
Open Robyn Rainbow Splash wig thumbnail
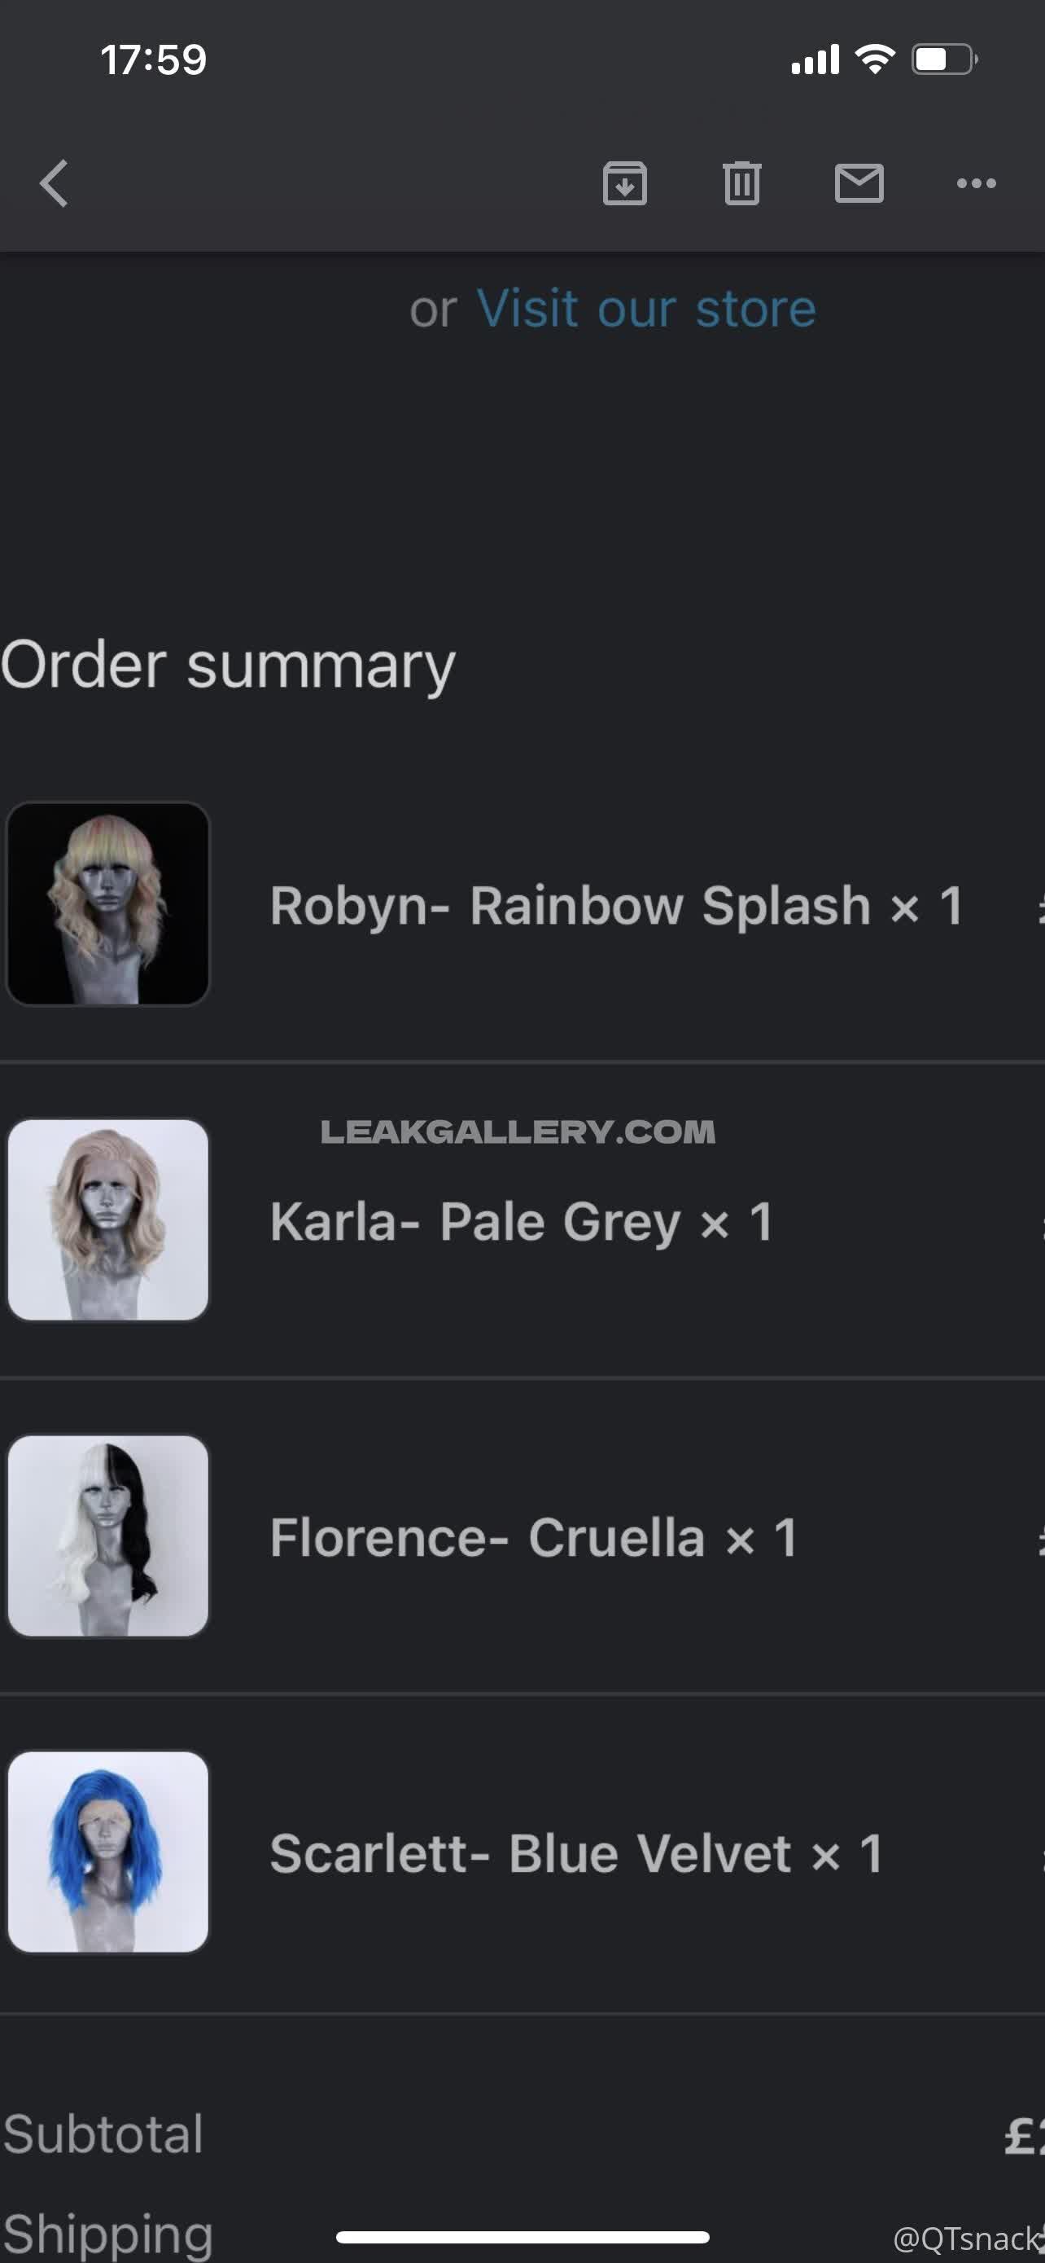[108, 903]
